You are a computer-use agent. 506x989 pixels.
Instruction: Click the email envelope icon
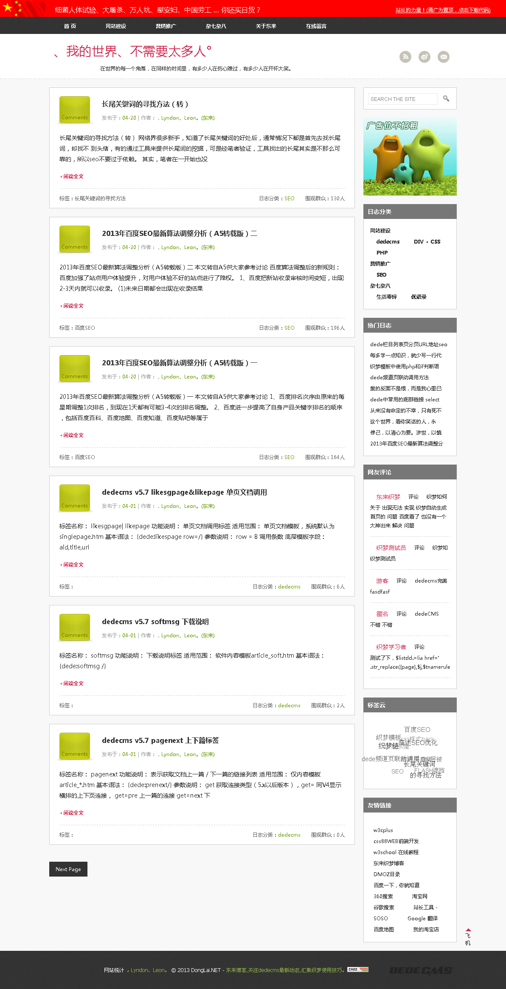click(443, 56)
